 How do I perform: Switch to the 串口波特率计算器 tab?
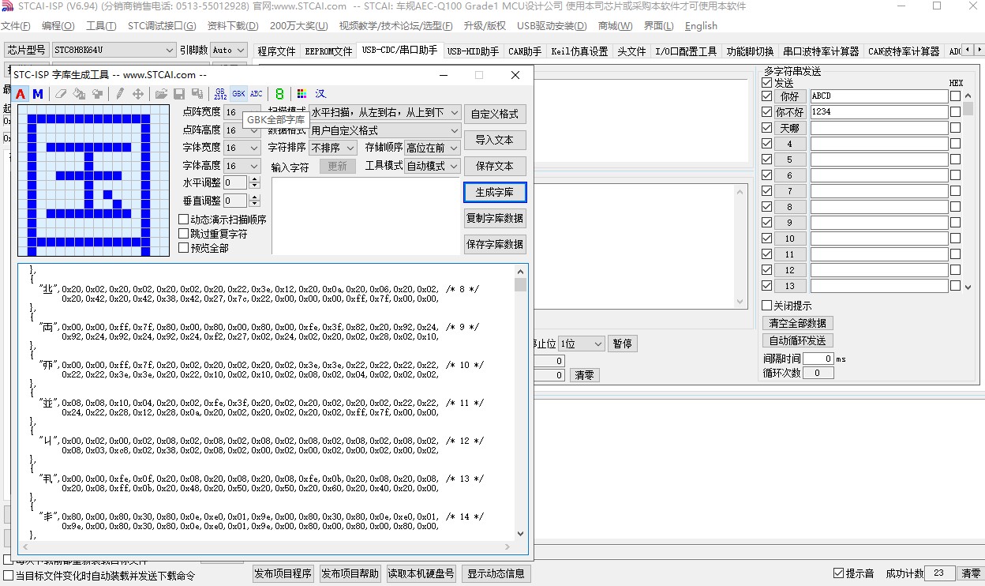point(821,51)
